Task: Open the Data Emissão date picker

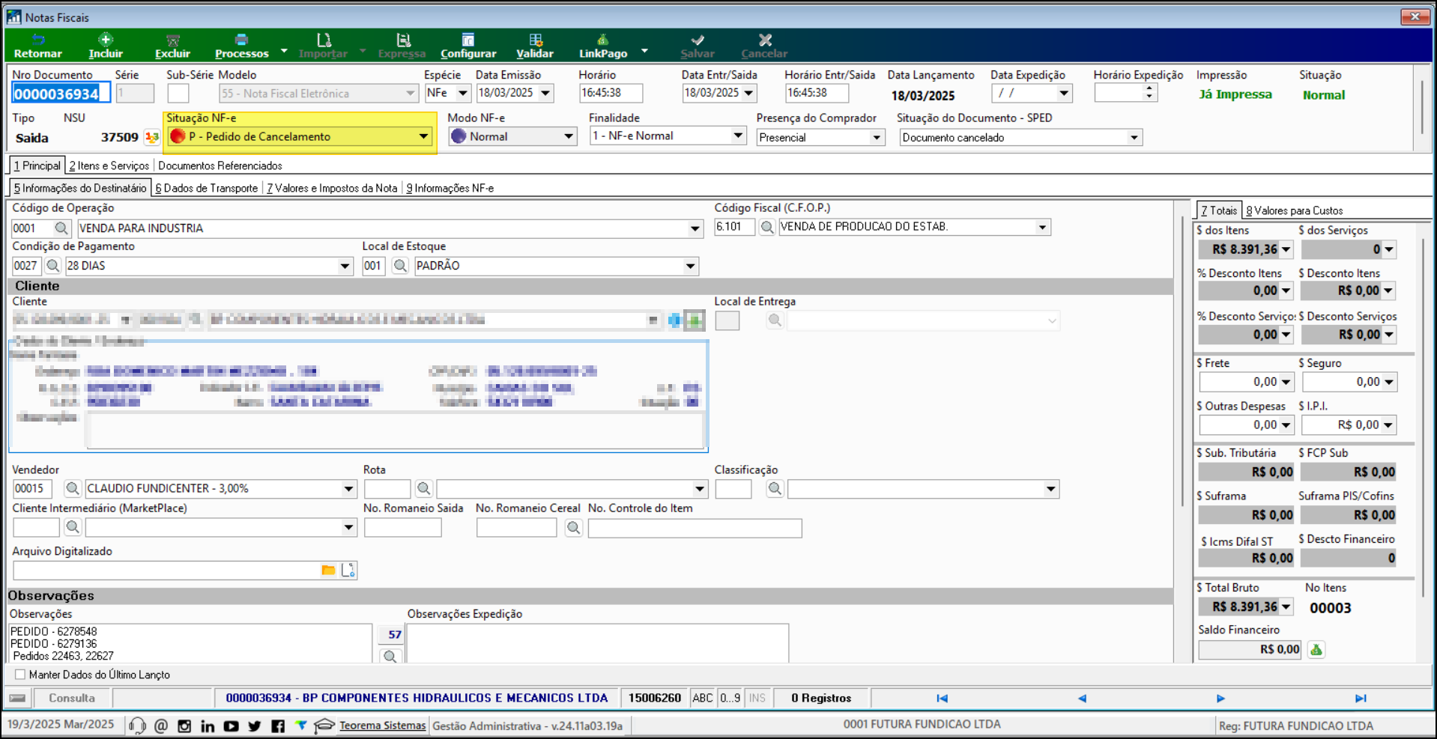Action: (545, 93)
